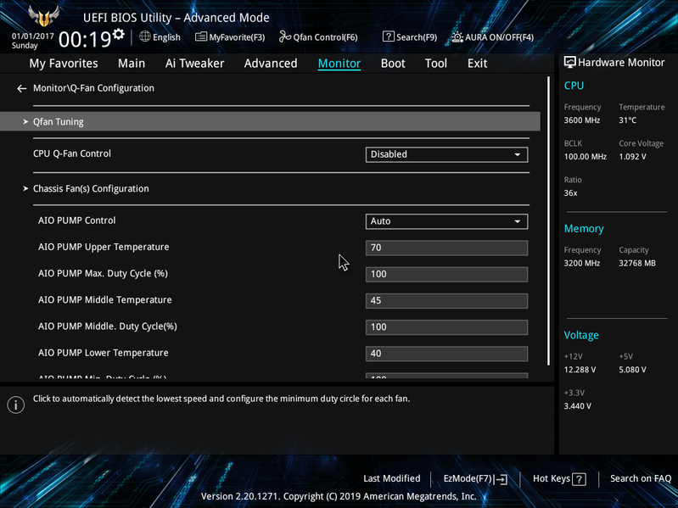The image size is (678, 508).
Task: Select the Monitor tab
Action: click(x=339, y=64)
